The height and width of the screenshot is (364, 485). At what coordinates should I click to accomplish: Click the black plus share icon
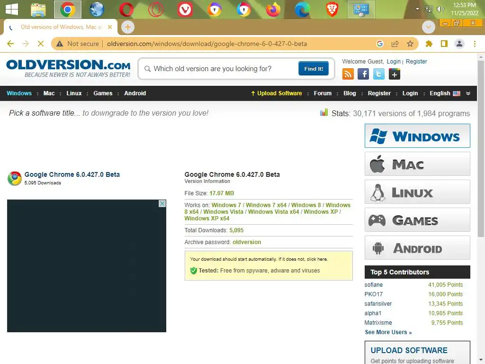click(x=395, y=74)
